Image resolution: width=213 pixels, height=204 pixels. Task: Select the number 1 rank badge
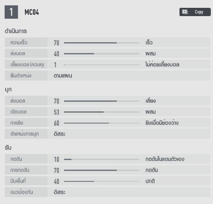(x=11, y=12)
